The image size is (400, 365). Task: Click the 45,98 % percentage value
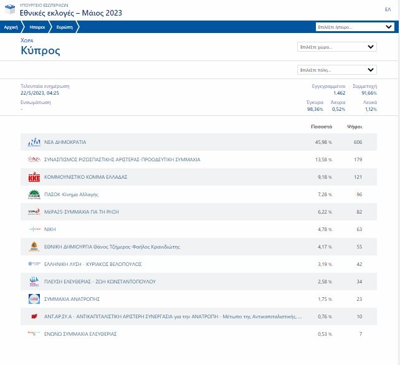tap(323, 142)
